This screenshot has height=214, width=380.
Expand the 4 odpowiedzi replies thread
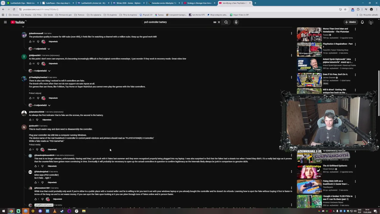click(39, 71)
